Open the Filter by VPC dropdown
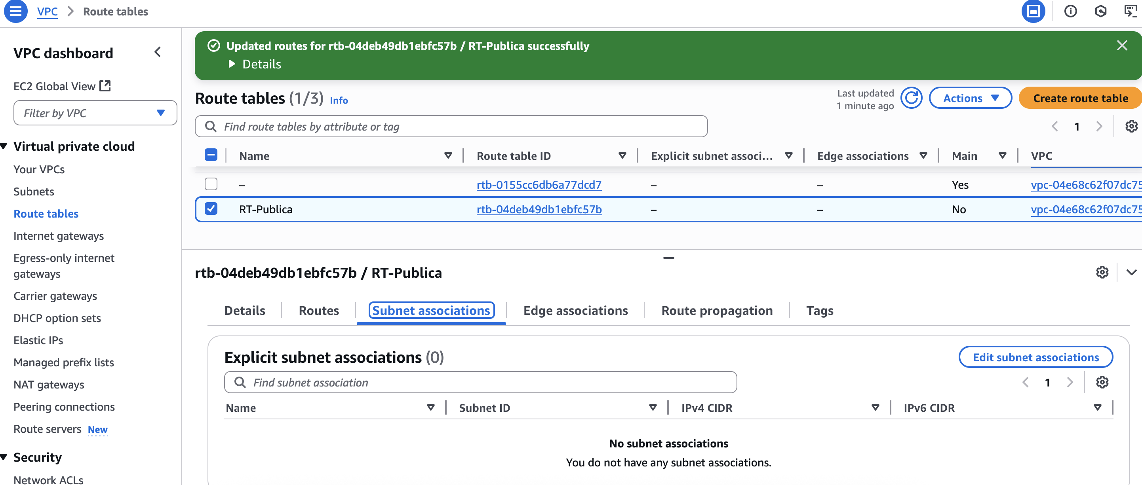This screenshot has width=1142, height=485. (95, 113)
